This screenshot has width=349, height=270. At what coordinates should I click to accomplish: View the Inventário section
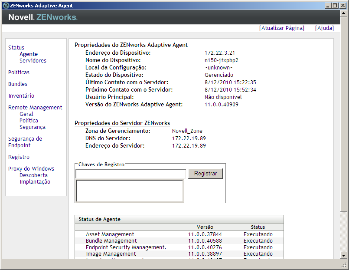coord(21,95)
